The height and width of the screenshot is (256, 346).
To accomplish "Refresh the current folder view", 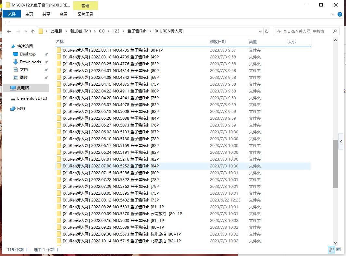I will 267,31.
